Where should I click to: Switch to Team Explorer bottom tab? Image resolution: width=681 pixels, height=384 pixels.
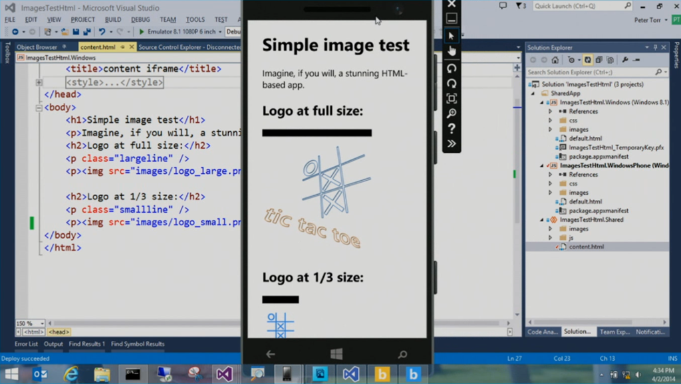click(x=614, y=332)
